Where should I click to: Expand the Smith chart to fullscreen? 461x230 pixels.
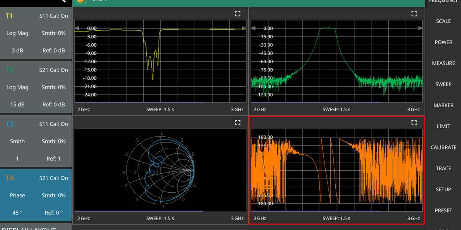(x=238, y=123)
